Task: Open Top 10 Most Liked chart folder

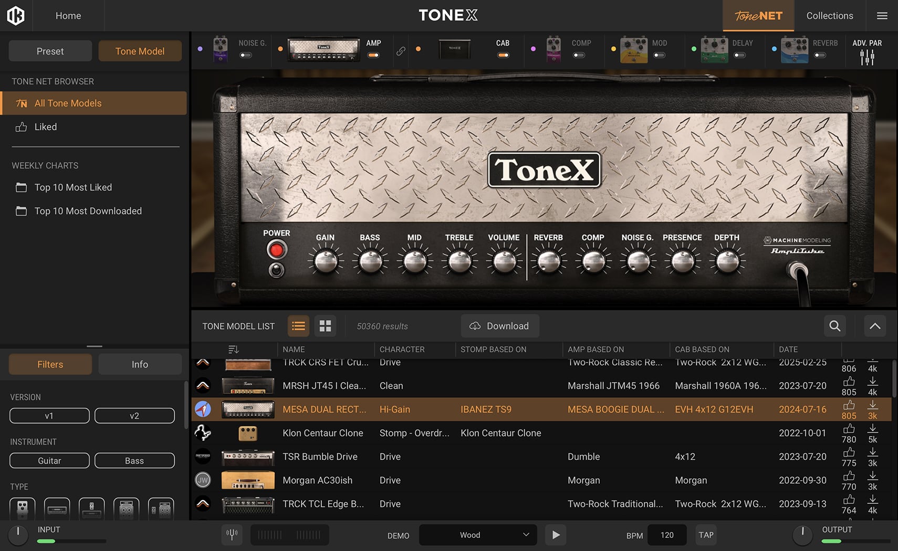Action: click(73, 187)
